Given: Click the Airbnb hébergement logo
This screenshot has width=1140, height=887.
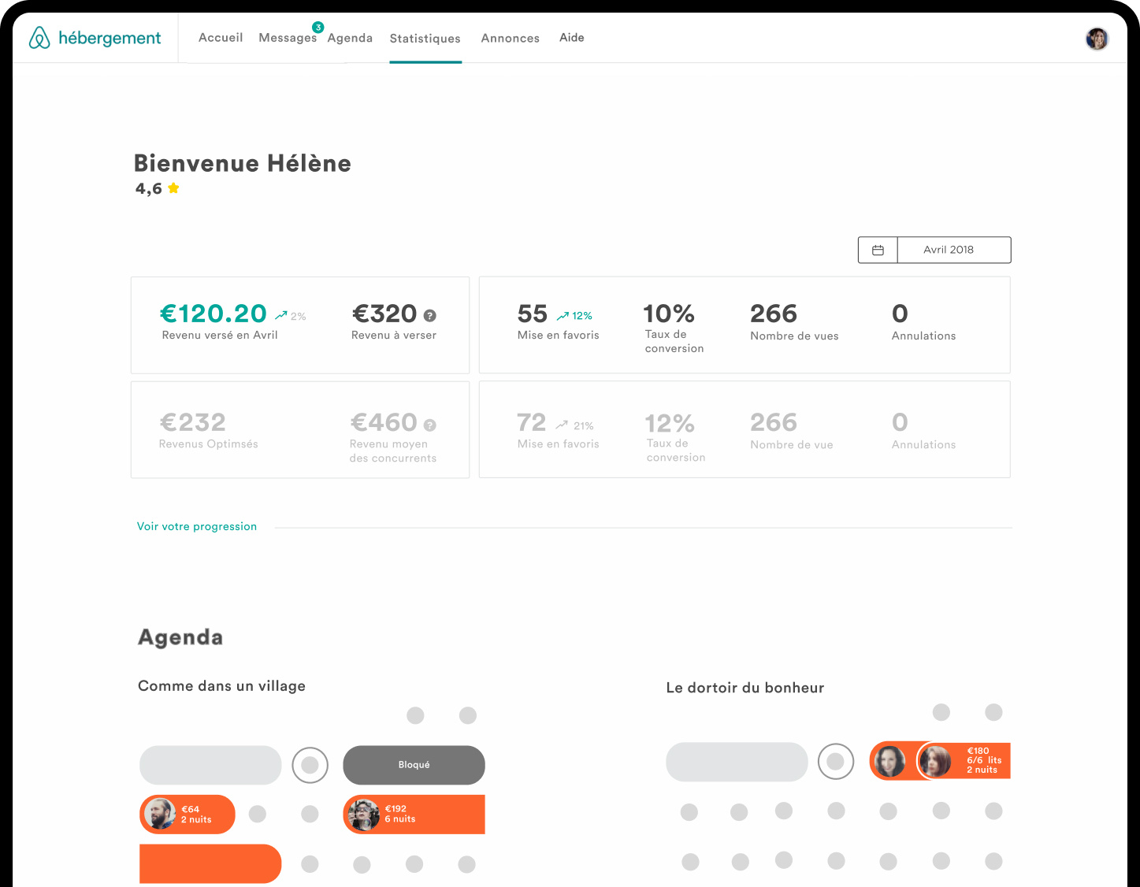Looking at the screenshot, I should 95,38.
